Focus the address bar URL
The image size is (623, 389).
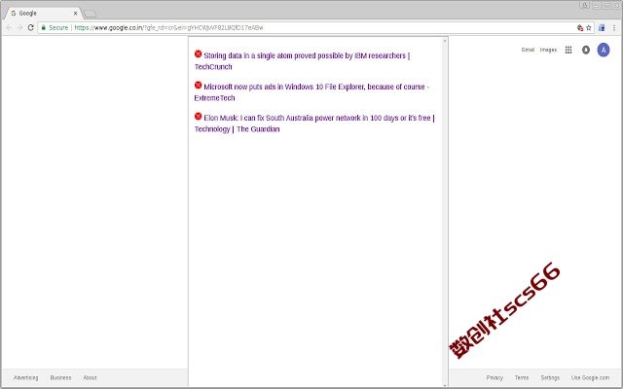click(168, 27)
